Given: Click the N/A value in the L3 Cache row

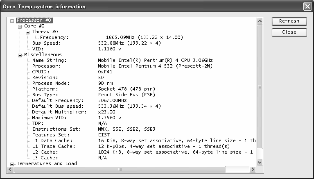Looking at the screenshot, I should point(102,158).
